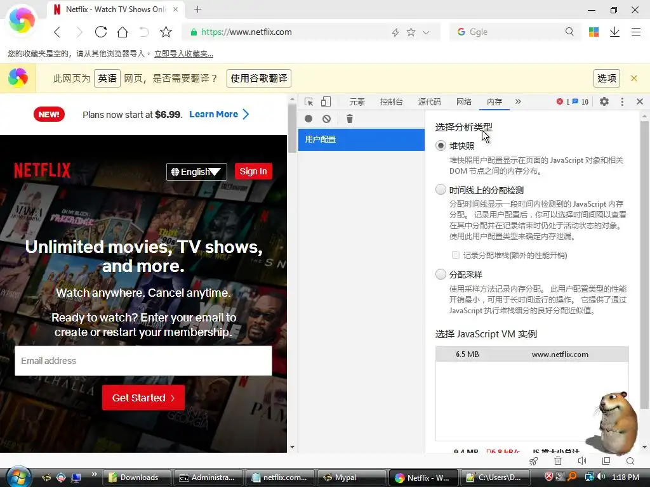Toggle the sound icon in browser status bar
This screenshot has height=487, width=650.
tap(582, 461)
